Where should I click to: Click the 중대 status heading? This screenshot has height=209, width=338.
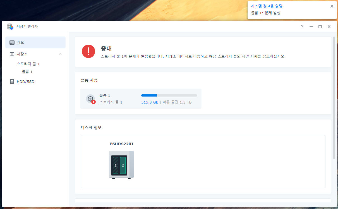[x=106, y=49]
